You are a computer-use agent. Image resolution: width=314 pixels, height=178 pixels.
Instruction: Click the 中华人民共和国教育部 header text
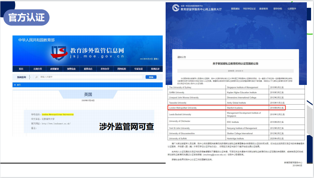pos(36,40)
